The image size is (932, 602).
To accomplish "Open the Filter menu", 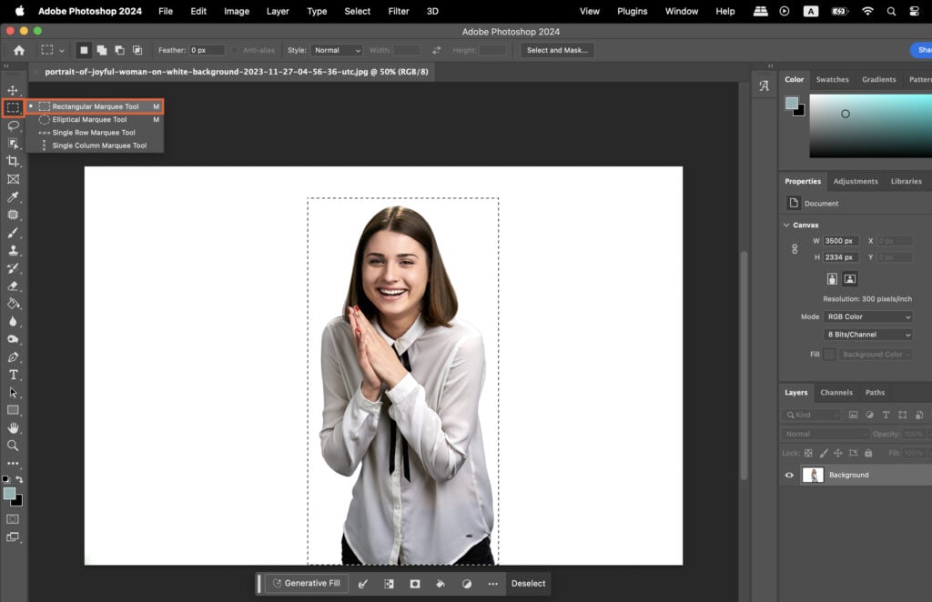I will (x=398, y=11).
